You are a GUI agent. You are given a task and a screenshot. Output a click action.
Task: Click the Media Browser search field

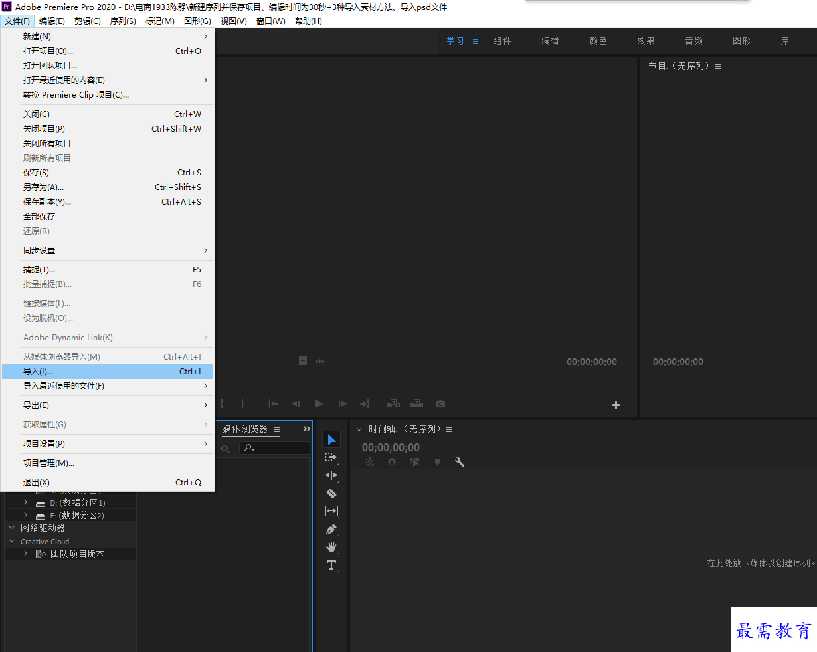274,448
